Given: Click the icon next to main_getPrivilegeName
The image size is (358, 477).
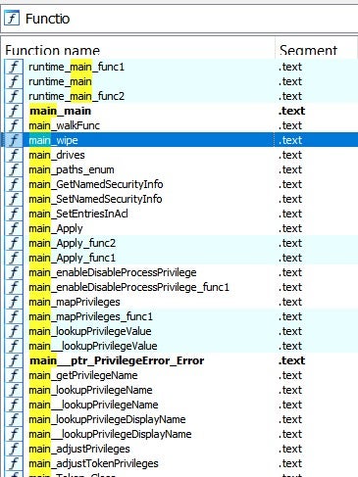Looking at the screenshot, I should 14,375.
